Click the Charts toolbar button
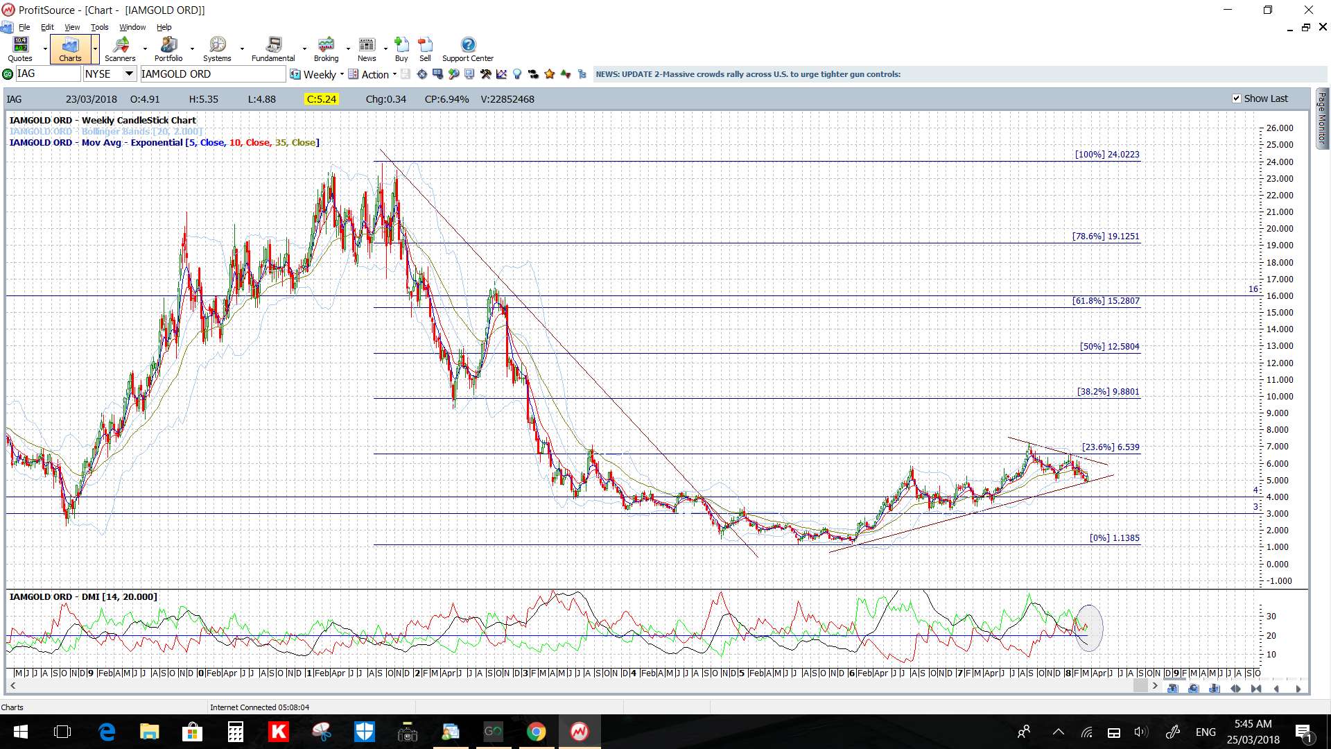The height and width of the screenshot is (749, 1331). pos(70,49)
